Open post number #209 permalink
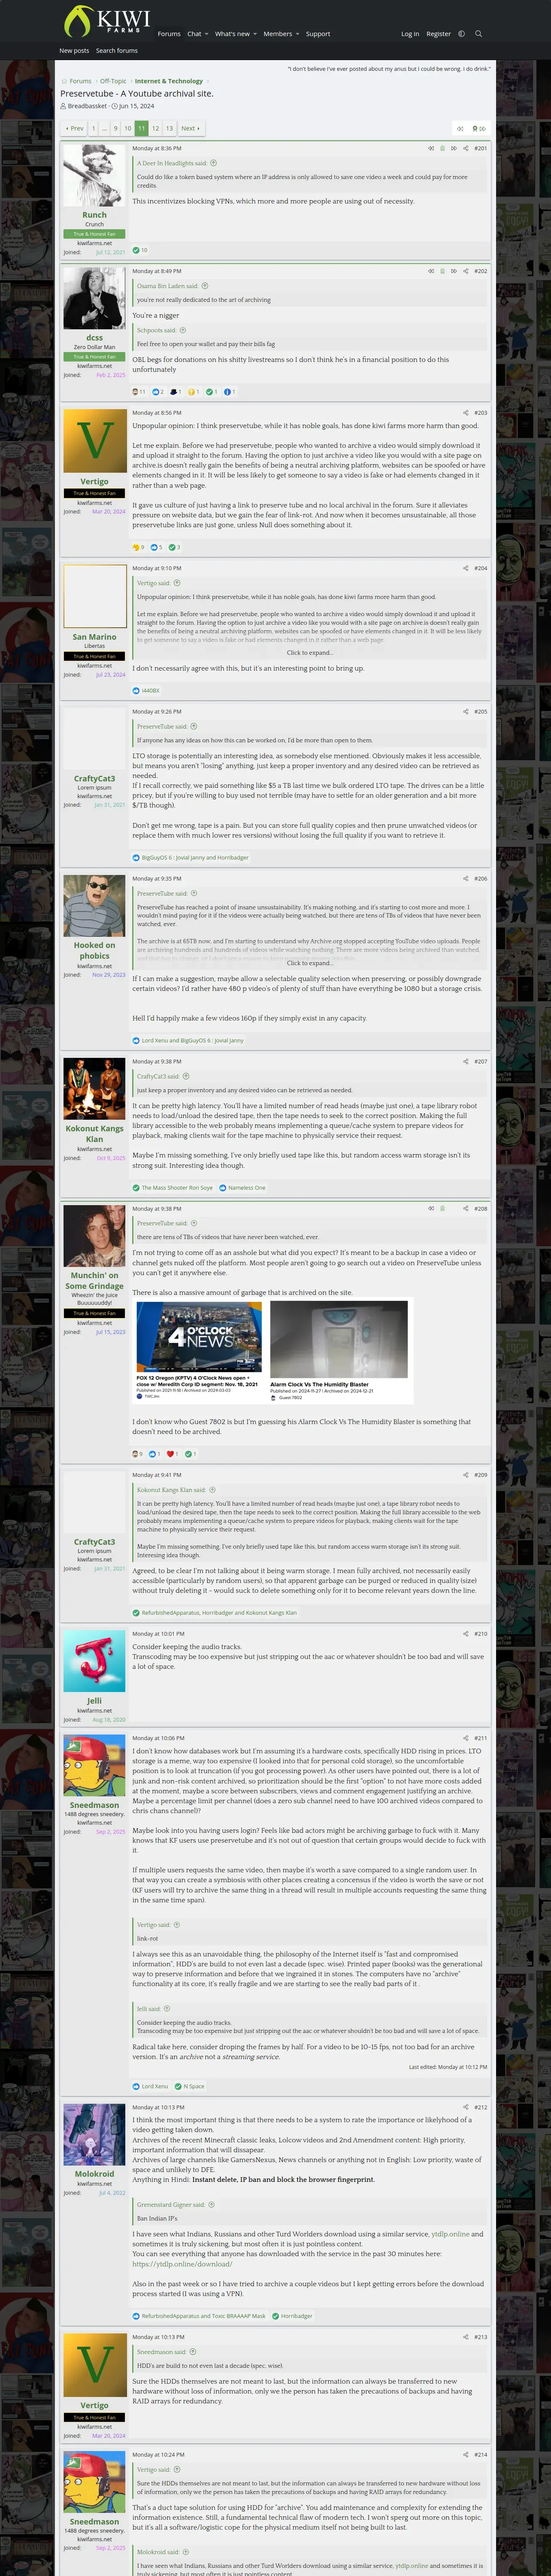 tap(481, 1475)
